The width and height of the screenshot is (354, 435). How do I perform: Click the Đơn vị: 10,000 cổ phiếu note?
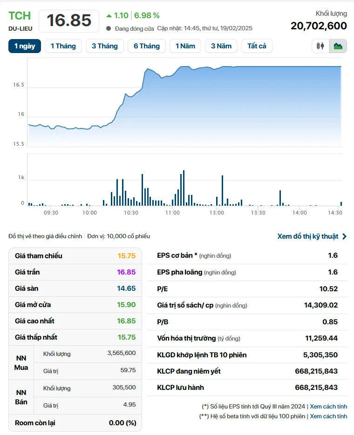pos(119,236)
